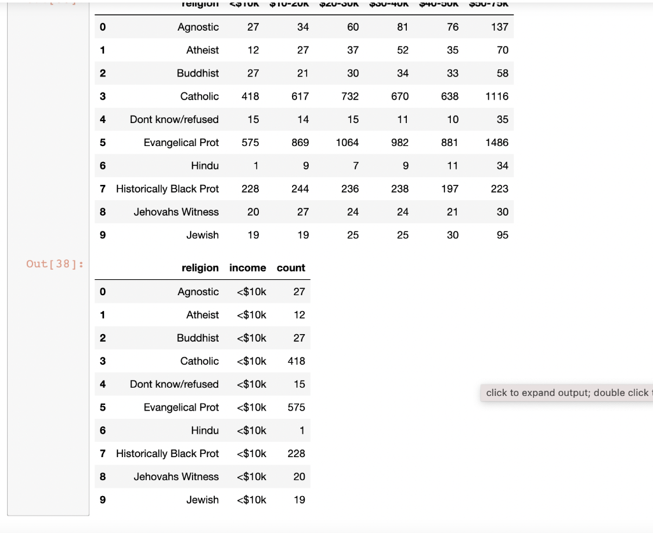Click the Catholic row label in the first table
653x533 pixels.
[198, 96]
